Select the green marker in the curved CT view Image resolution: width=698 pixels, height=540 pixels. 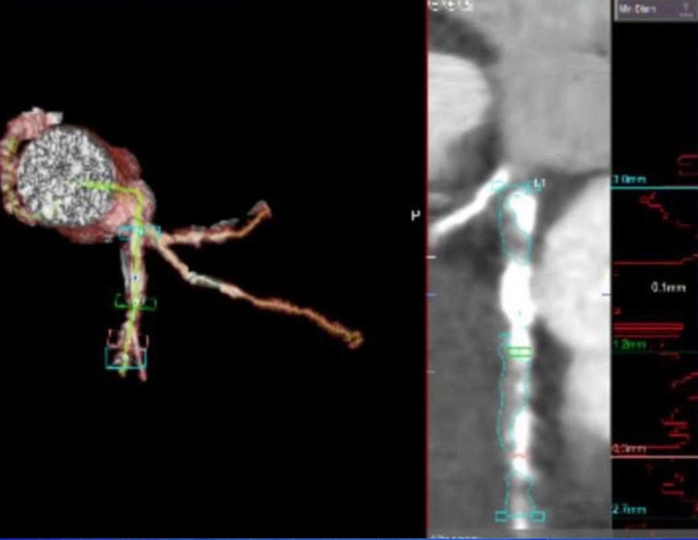519,352
